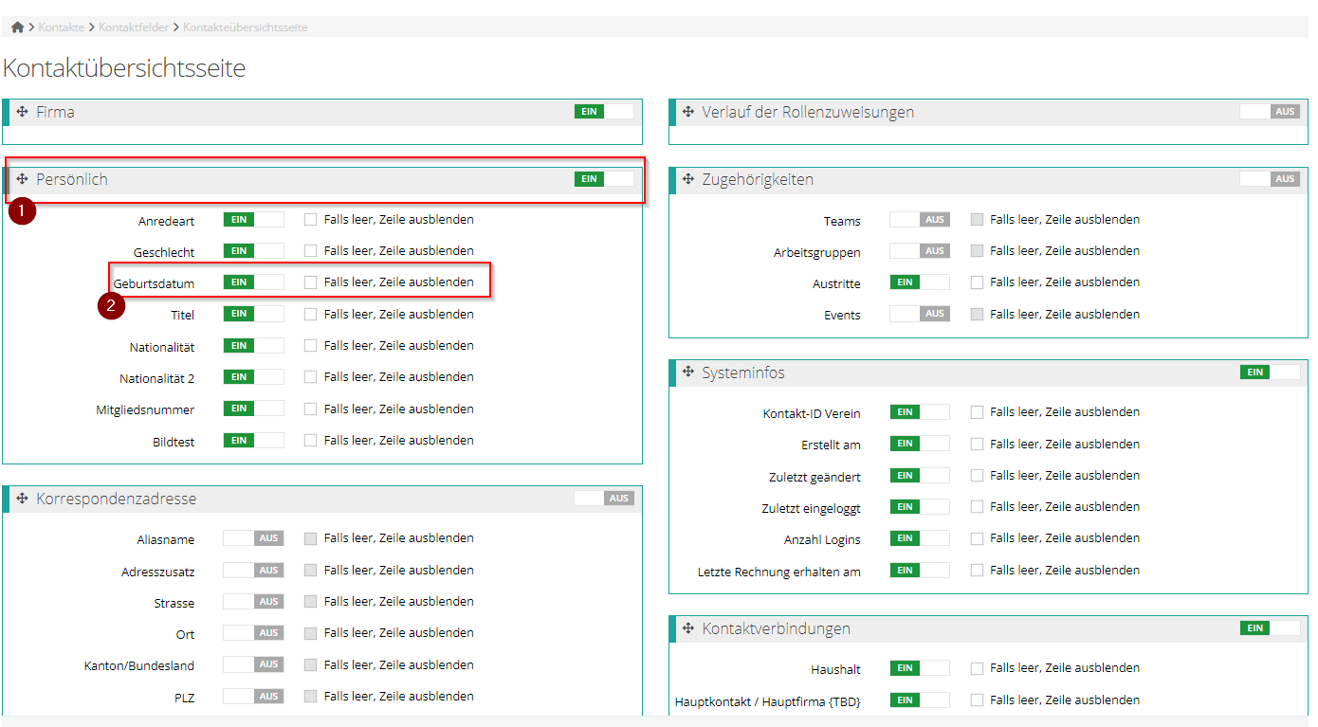Tick hide-if-empty checkbox for Anzahl Logins
The height and width of the screenshot is (727, 1318).
(x=977, y=538)
